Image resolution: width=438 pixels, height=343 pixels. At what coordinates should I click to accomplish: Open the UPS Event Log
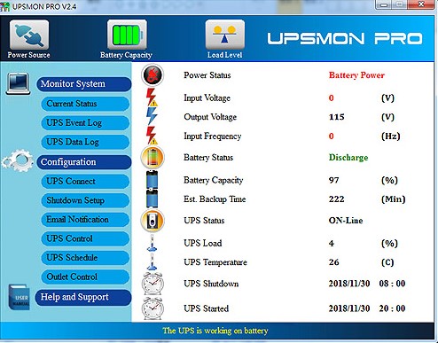(85, 123)
